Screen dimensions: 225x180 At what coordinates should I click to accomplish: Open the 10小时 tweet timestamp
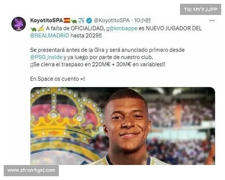pyautogui.click(x=142, y=20)
